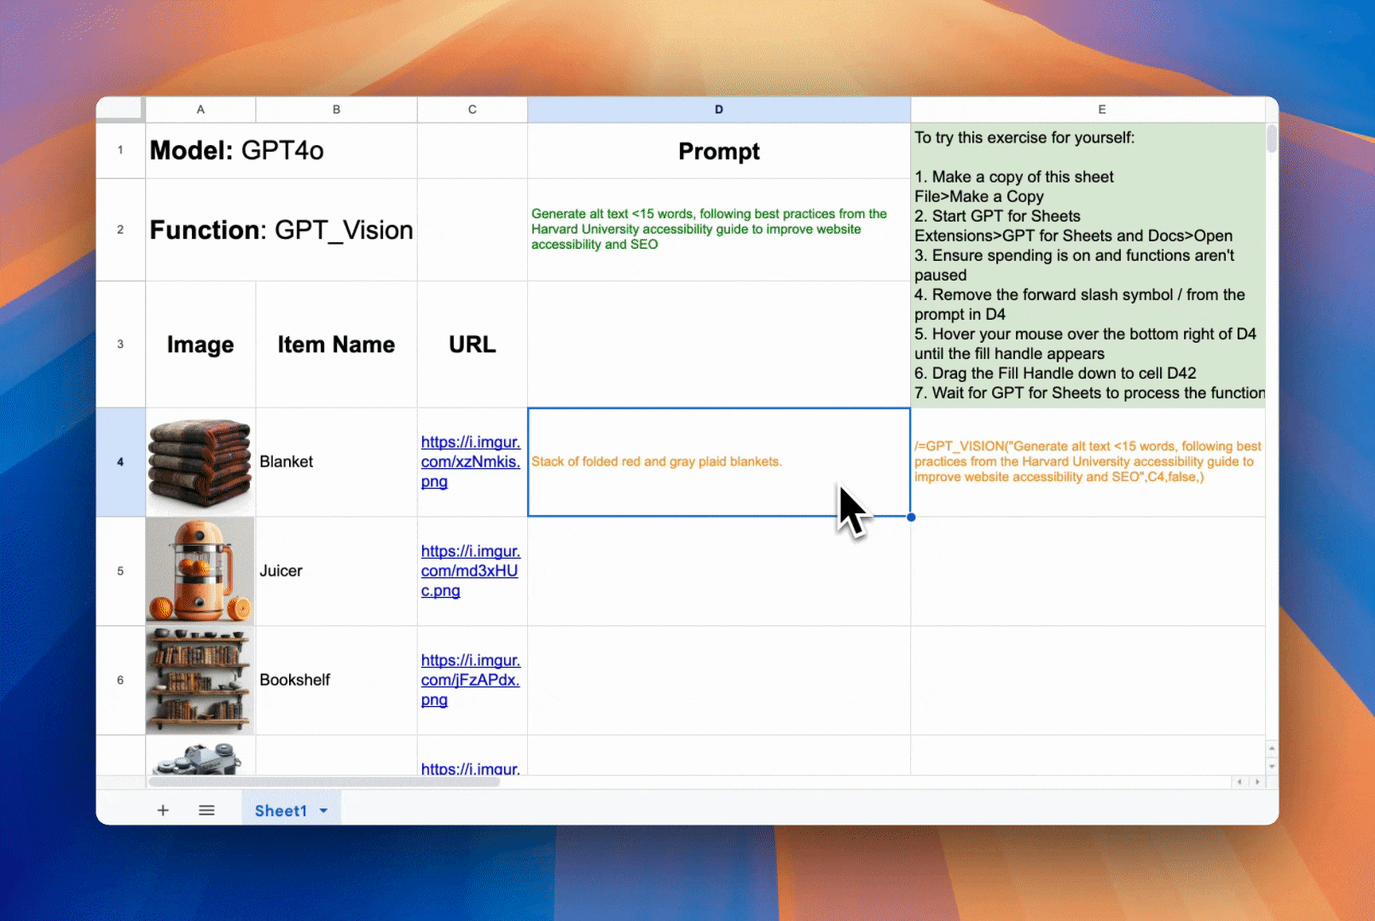Open the Blanket imgur URL link
This screenshot has width=1375, height=921.
(470, 461)
